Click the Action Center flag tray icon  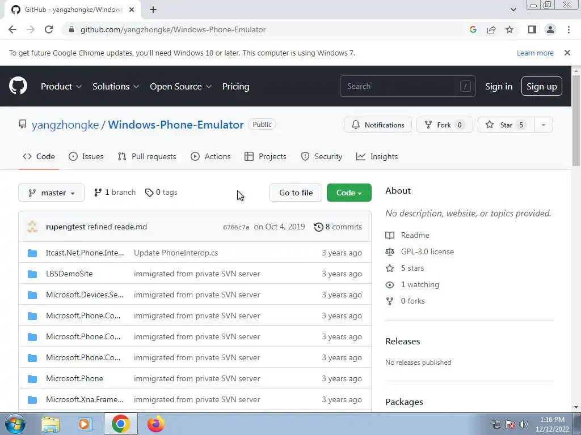(x=510, y=424)
